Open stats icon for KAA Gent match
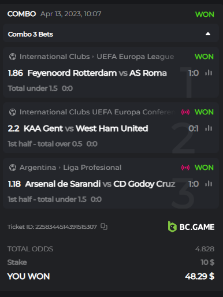This screenshot has width=223, height=297. click(x=209, y=128)
